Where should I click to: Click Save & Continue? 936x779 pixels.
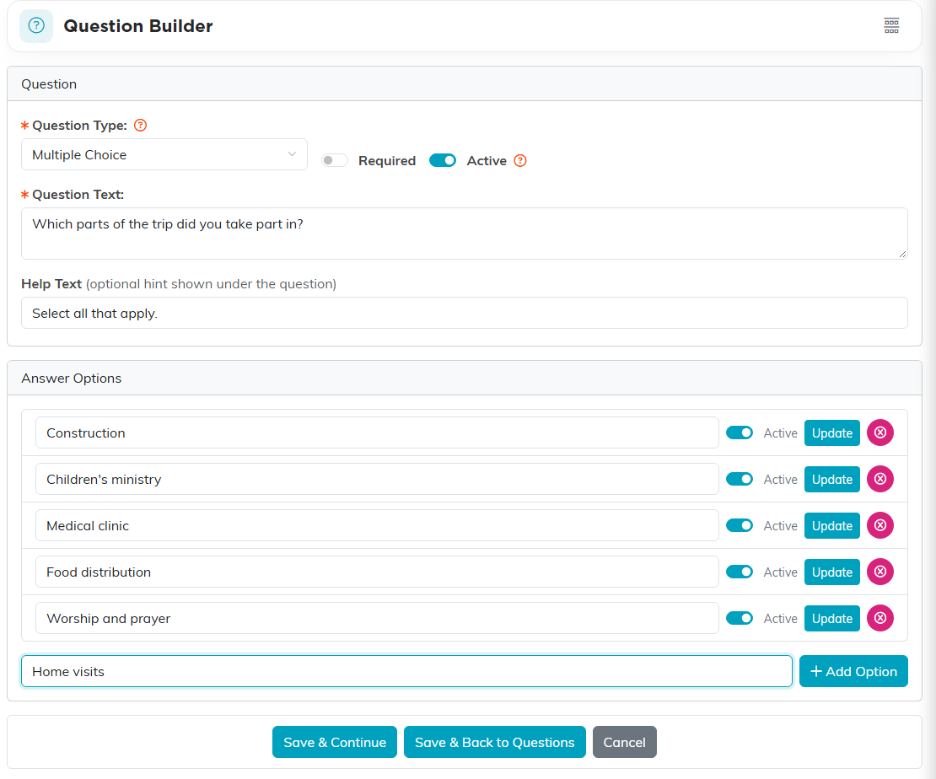coord(334,742)
